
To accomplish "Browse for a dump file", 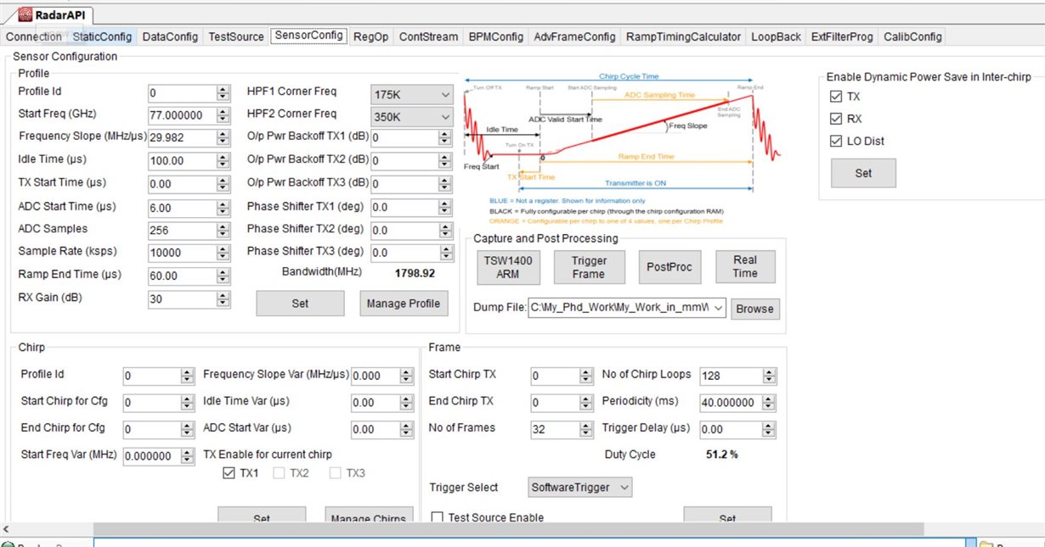I will click(x=755, y=310).
